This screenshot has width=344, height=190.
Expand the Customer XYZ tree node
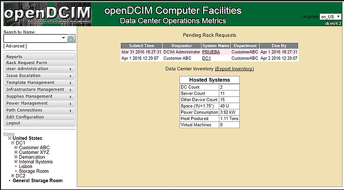pos(16,152)
